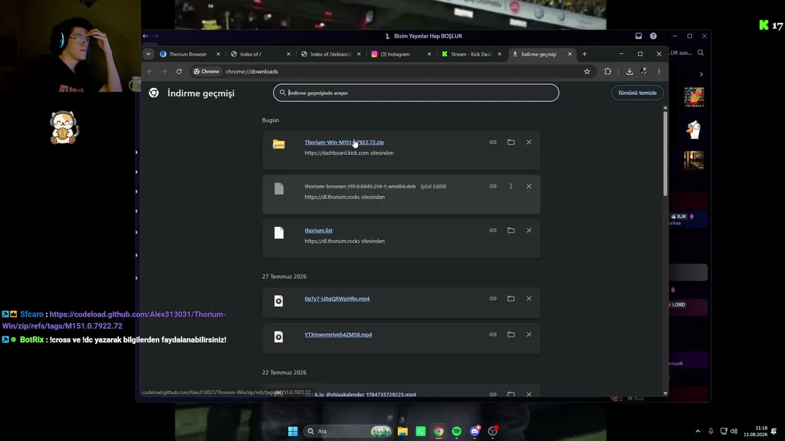The width and height of the screenshot is (785, 441).
Task: Select the Bugün section heading
Action: [270, 120]
